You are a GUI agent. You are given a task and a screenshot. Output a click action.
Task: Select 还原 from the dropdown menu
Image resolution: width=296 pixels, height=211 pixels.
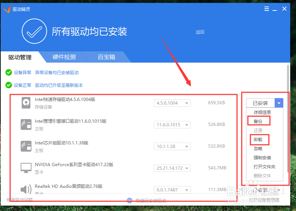coord(258,130)
